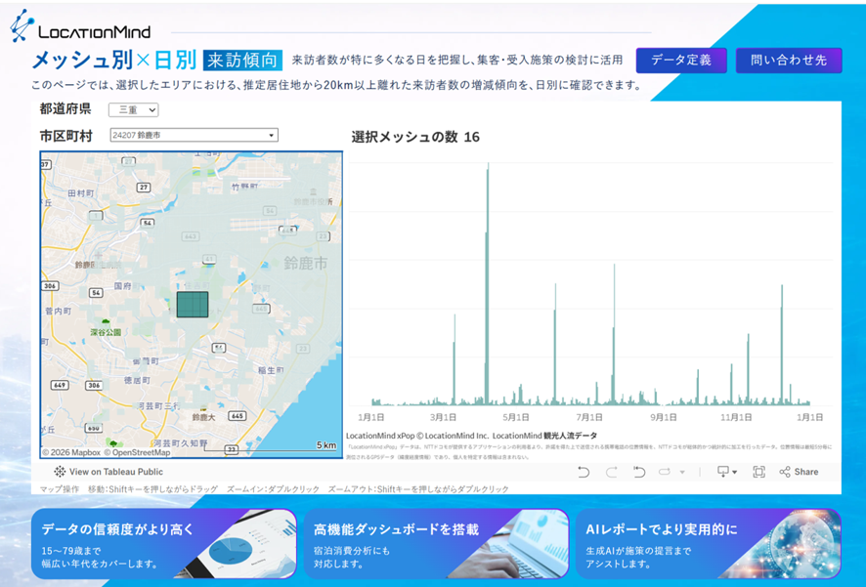Select the dark green mesh square on map

193,305
